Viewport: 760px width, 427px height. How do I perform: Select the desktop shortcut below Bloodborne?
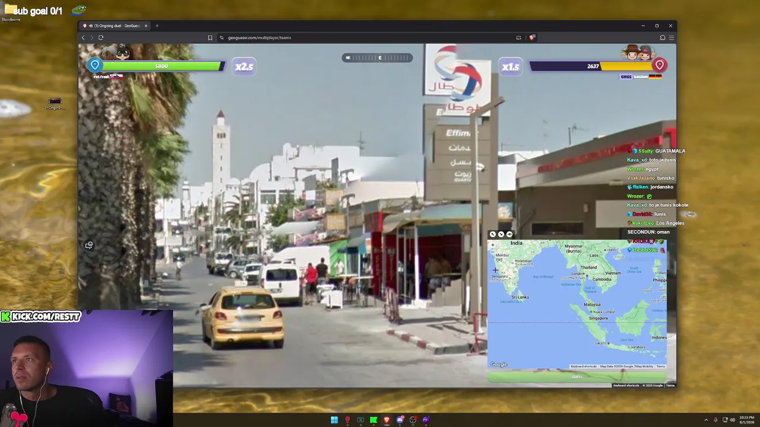55,103
